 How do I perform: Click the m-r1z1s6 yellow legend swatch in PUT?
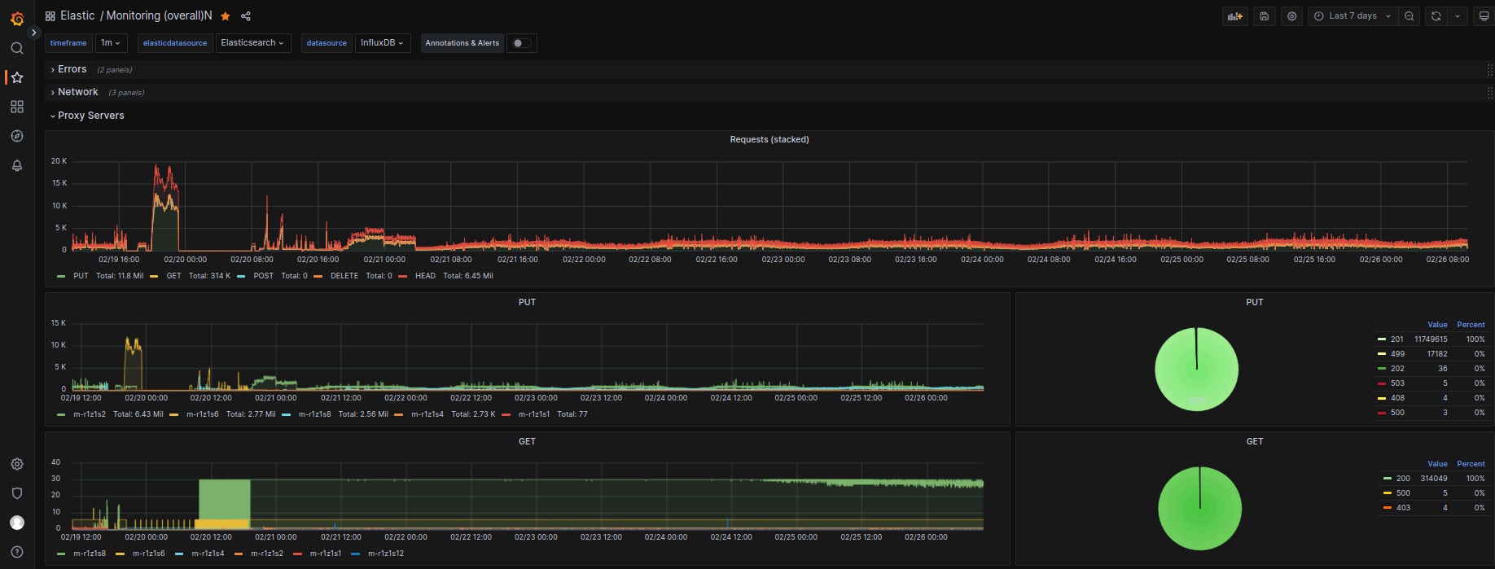click(x=174, y=415)
